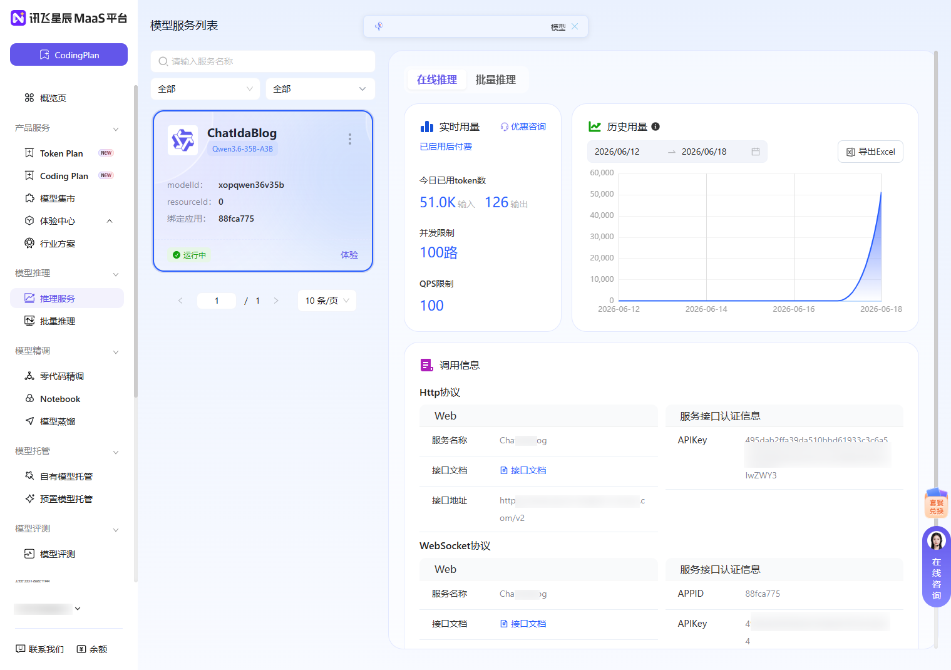Go to next page arrow
The height and width of the screenshot is (670, 951).
click(x=276, y=301)
